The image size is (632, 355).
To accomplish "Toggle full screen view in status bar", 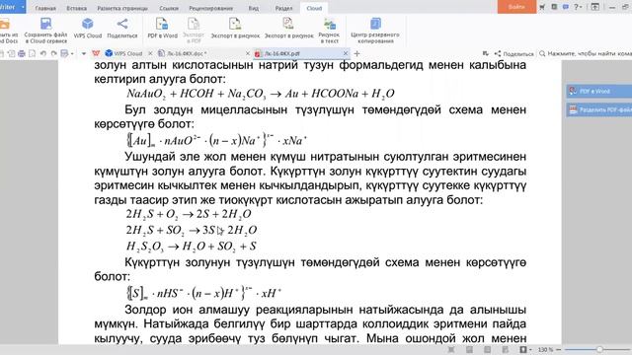I will 451,349.
